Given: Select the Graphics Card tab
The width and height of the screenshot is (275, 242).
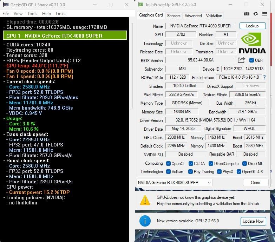Looking at the screenshot, I should 151,15.
